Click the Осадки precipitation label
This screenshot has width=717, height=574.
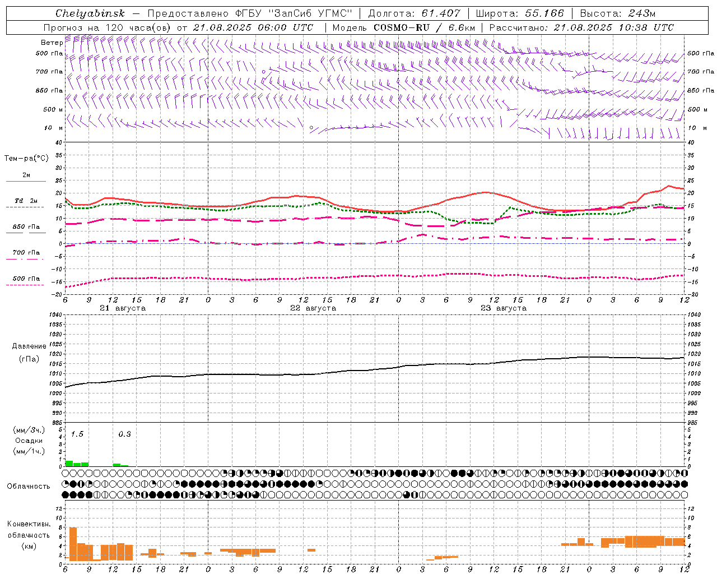(29, 441)
